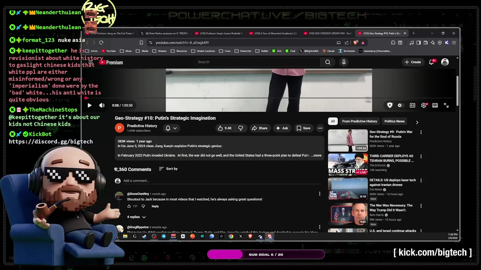Open the browser extensions puzzle icon

pos(393,43)
